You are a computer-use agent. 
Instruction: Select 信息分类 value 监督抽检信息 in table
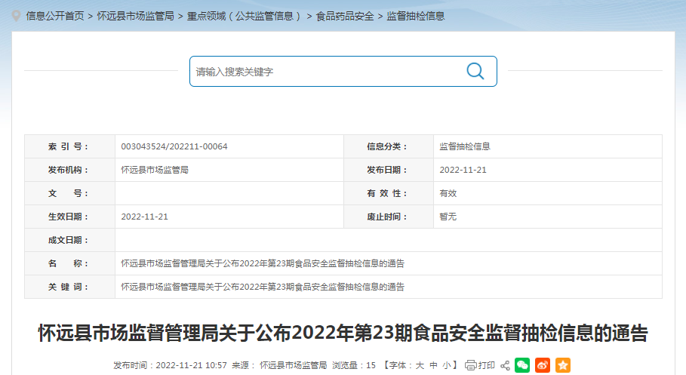(465, 146)
